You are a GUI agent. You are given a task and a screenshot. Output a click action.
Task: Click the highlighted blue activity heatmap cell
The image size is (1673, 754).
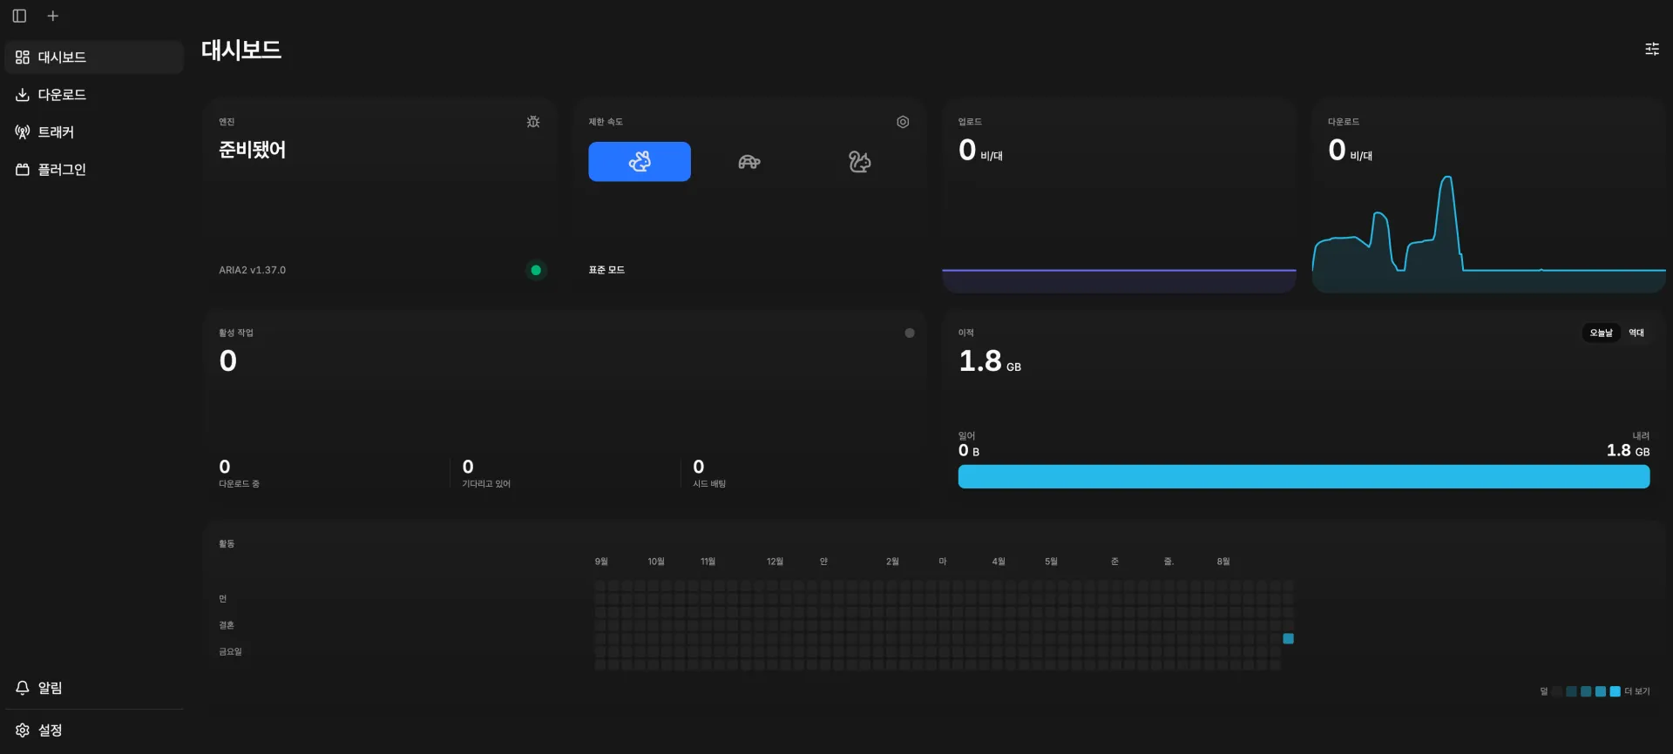point(1288,638)
